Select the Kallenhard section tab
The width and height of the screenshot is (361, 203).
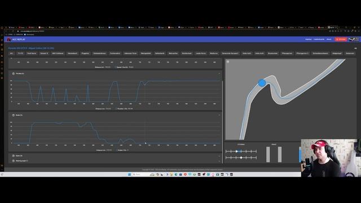pyautogui.click(x=160, y=53)
